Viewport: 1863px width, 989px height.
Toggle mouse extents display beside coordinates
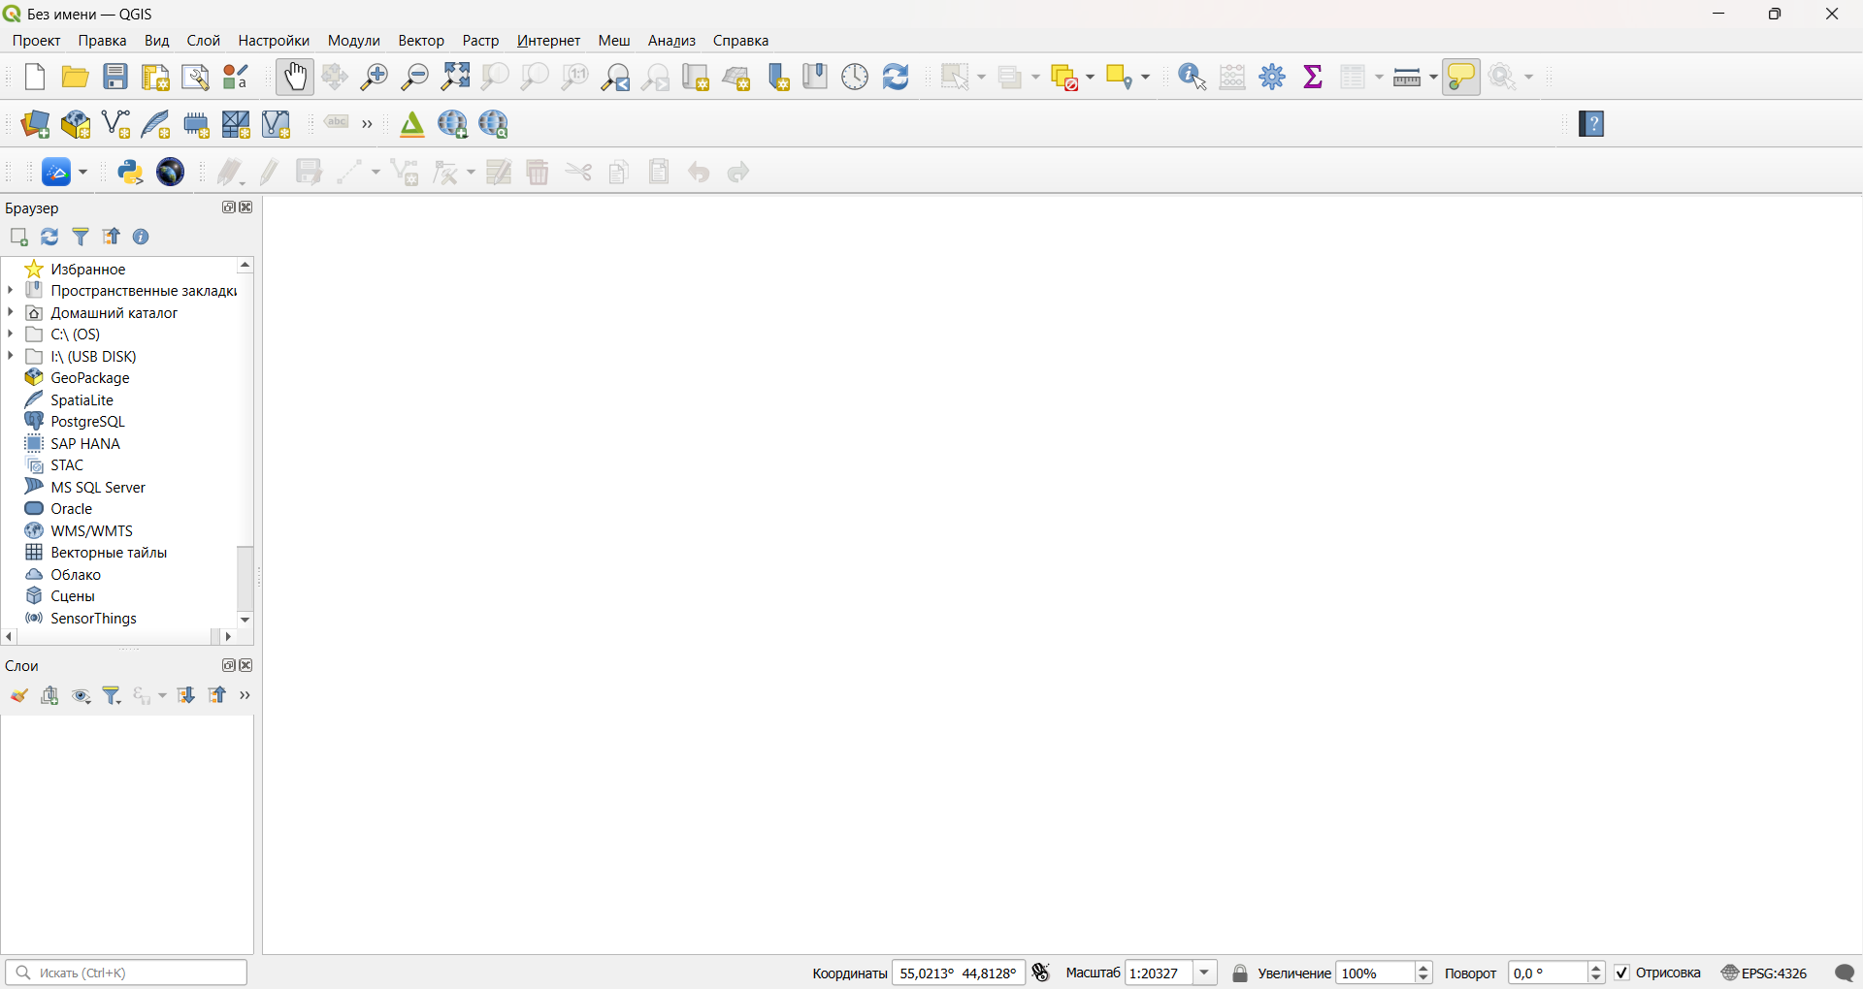1042,973
